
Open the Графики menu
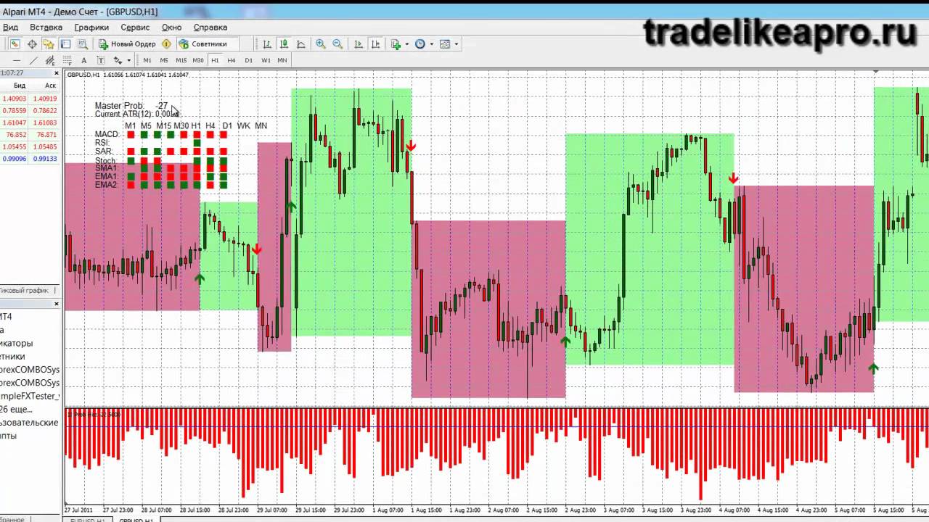pyautogui.click(x=91, y=28)
